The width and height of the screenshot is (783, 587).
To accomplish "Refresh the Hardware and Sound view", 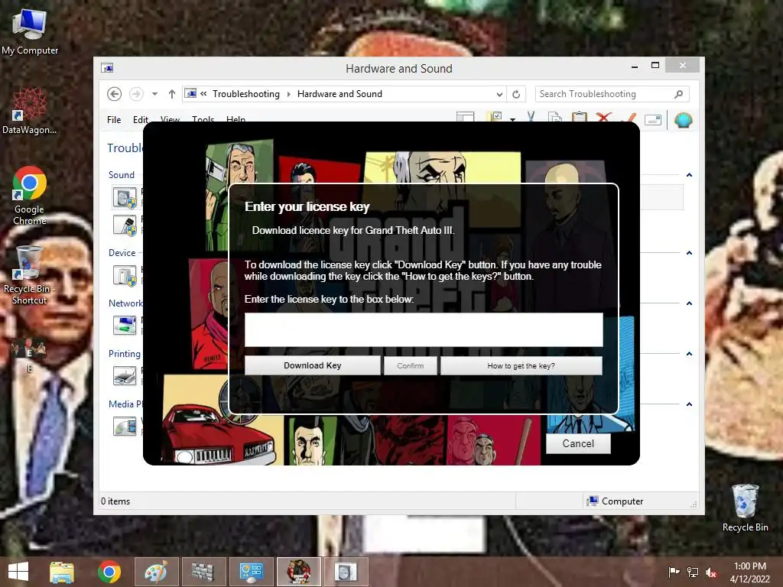I will click(516, 94).
